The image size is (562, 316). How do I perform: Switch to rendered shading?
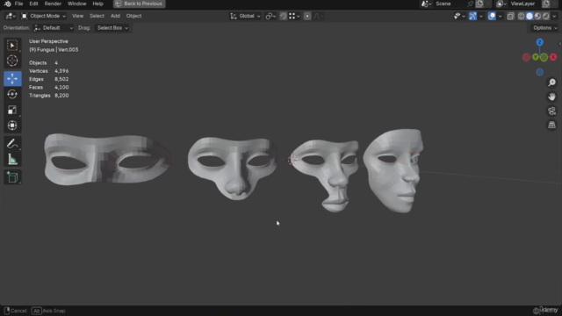coord(546,16)
